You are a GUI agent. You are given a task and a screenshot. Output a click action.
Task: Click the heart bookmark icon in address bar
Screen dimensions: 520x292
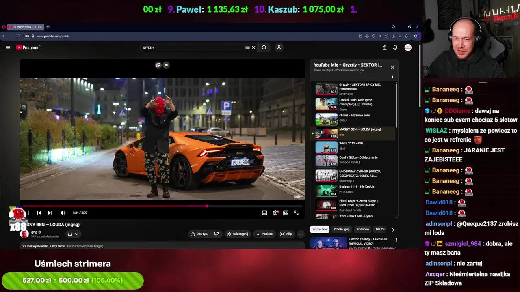tap(386, 36)
